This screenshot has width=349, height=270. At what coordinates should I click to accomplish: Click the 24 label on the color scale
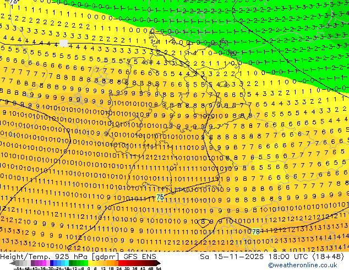119,268
